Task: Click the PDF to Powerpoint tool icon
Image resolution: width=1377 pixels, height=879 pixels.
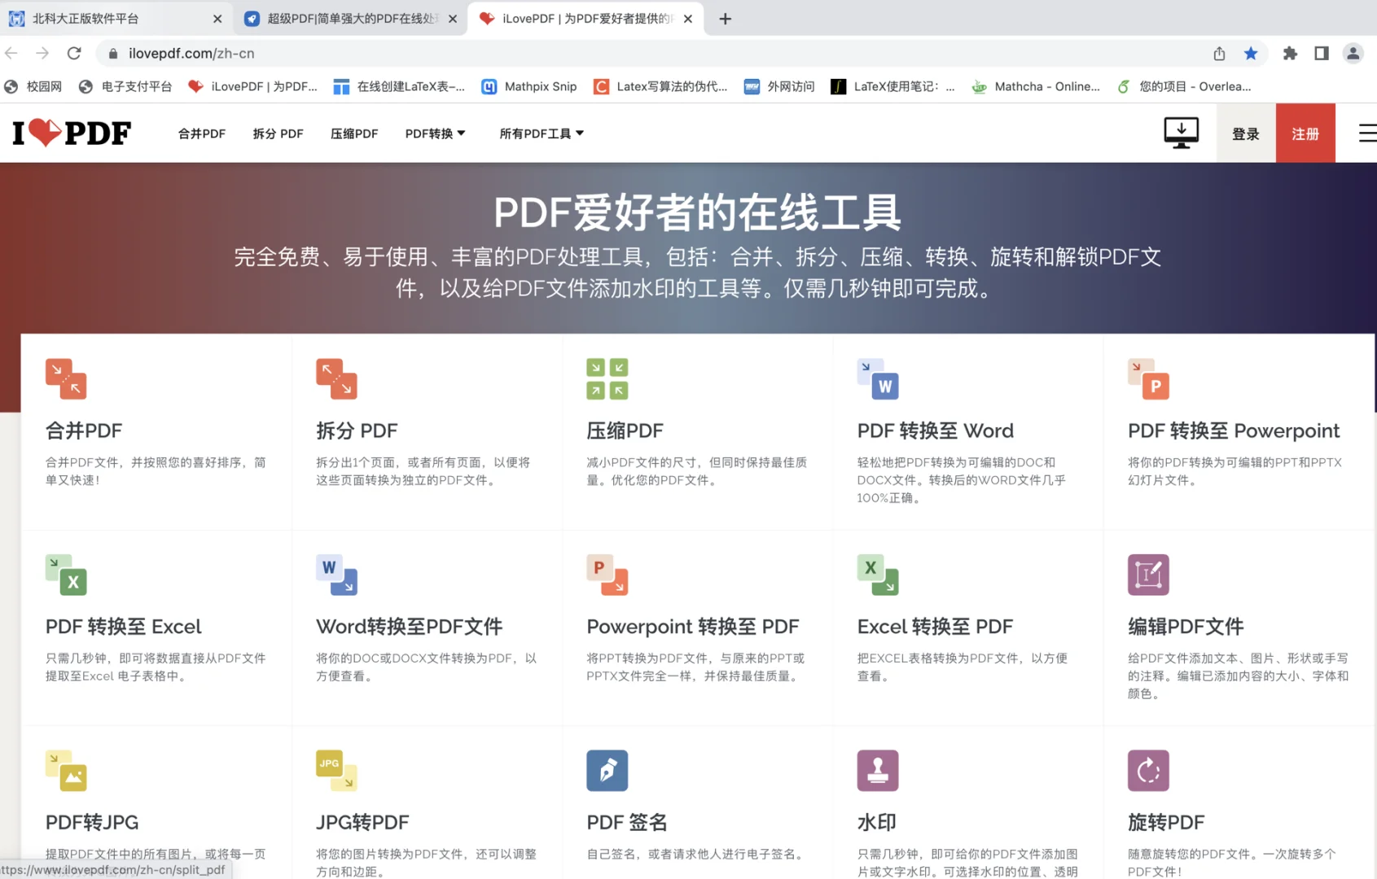Action: (x=1148, y=378)
